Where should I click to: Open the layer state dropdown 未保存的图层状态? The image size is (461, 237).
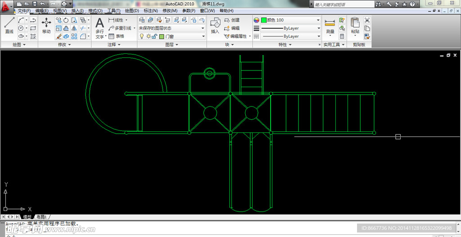172,28
